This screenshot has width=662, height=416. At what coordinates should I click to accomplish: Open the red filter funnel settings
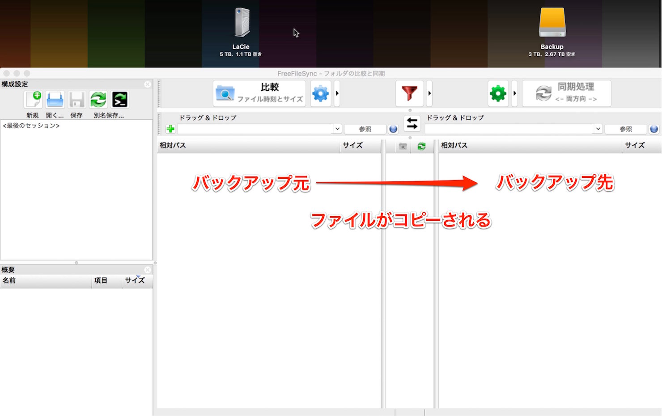[x=409, y=93]
